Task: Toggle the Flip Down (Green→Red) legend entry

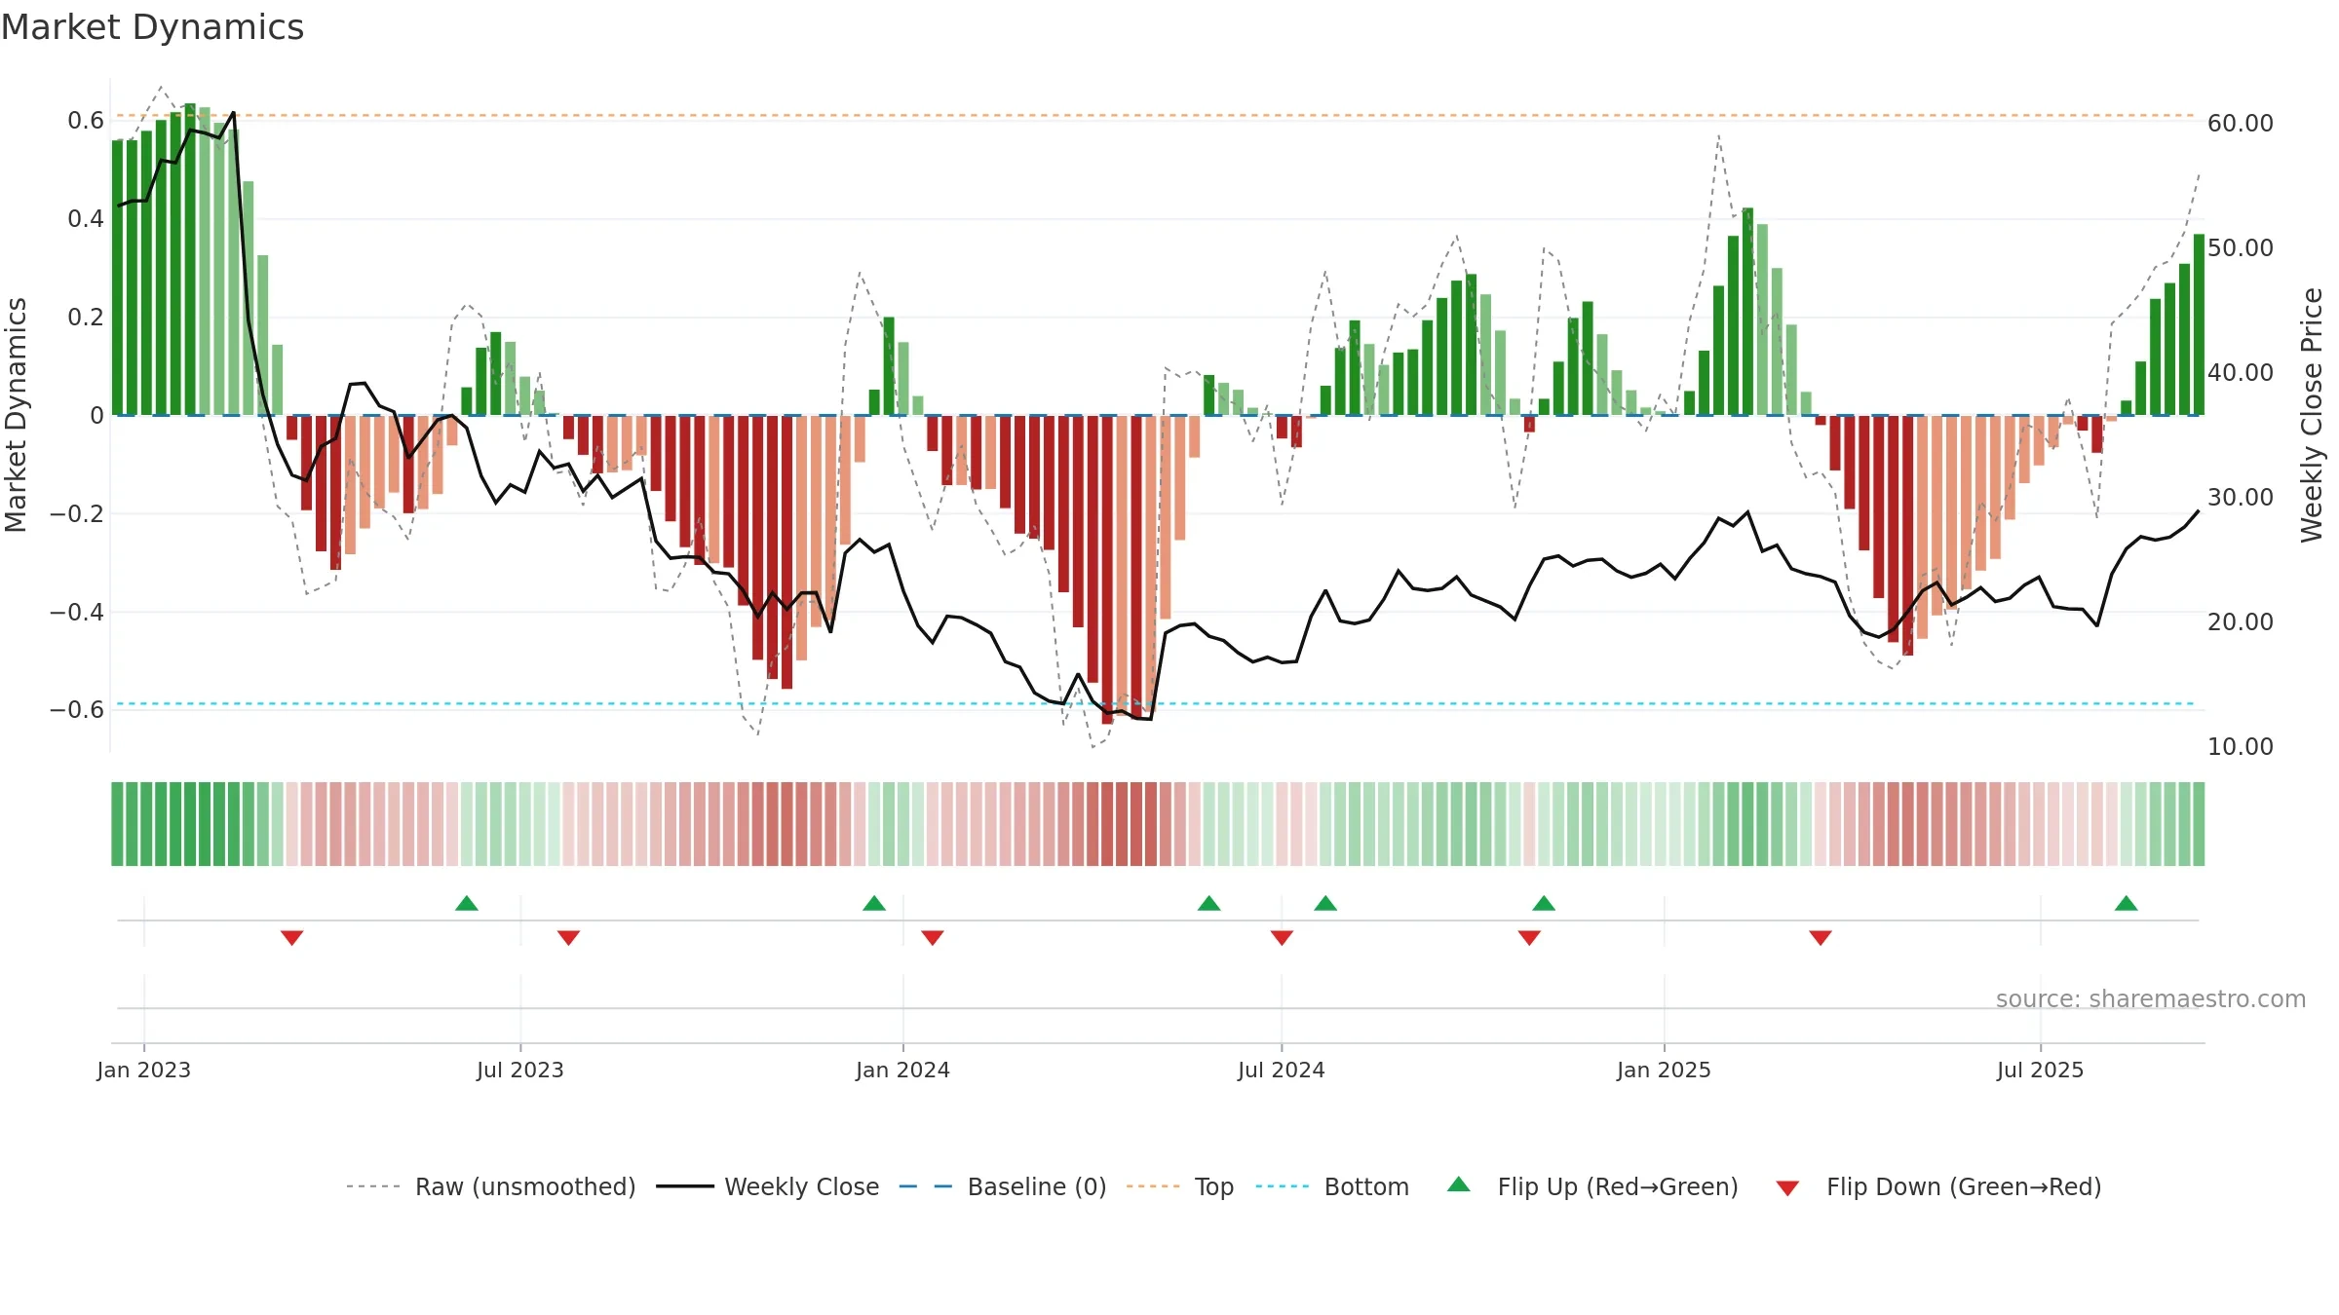Action: click(1938, 1187)
